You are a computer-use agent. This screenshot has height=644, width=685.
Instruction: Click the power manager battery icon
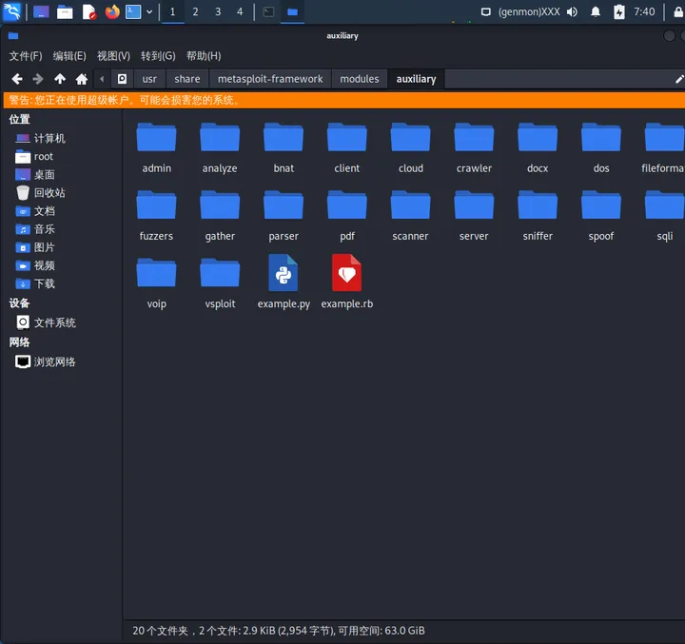pyautogui.click(x=619, y=11)
